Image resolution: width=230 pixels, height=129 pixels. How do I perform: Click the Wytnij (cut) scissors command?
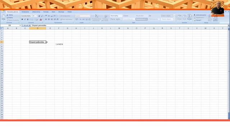pos(10,15)
